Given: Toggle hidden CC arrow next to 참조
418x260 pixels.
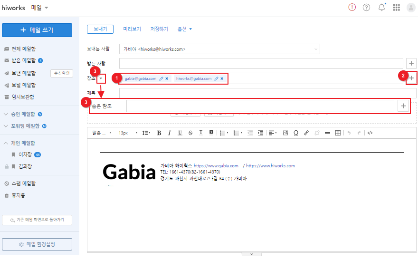Looking at the screenshot, I should tap(101, 78).
